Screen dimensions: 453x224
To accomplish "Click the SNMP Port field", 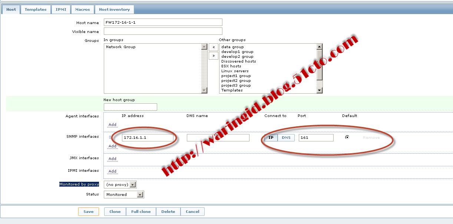I will [316, 138].
